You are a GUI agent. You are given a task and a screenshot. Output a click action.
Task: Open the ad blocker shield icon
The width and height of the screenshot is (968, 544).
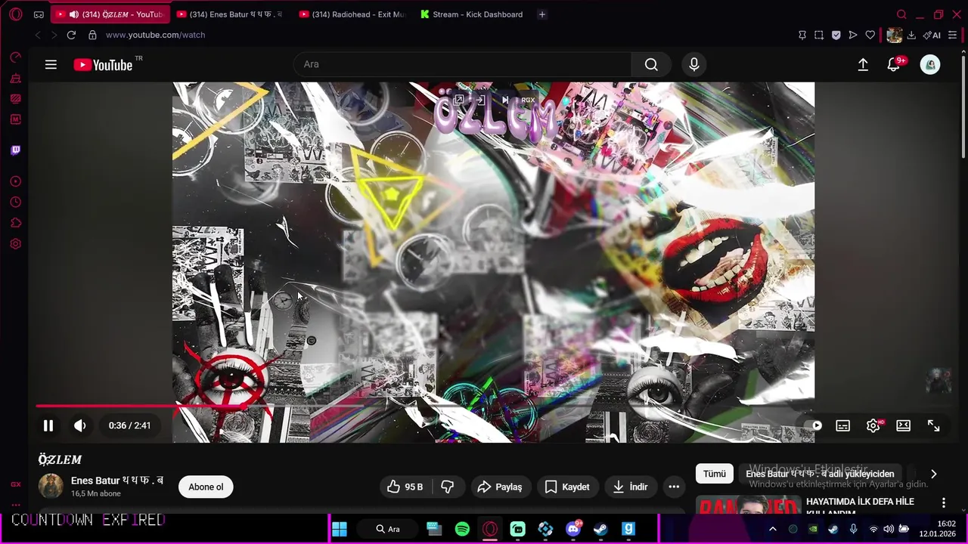tap(836, 35)
